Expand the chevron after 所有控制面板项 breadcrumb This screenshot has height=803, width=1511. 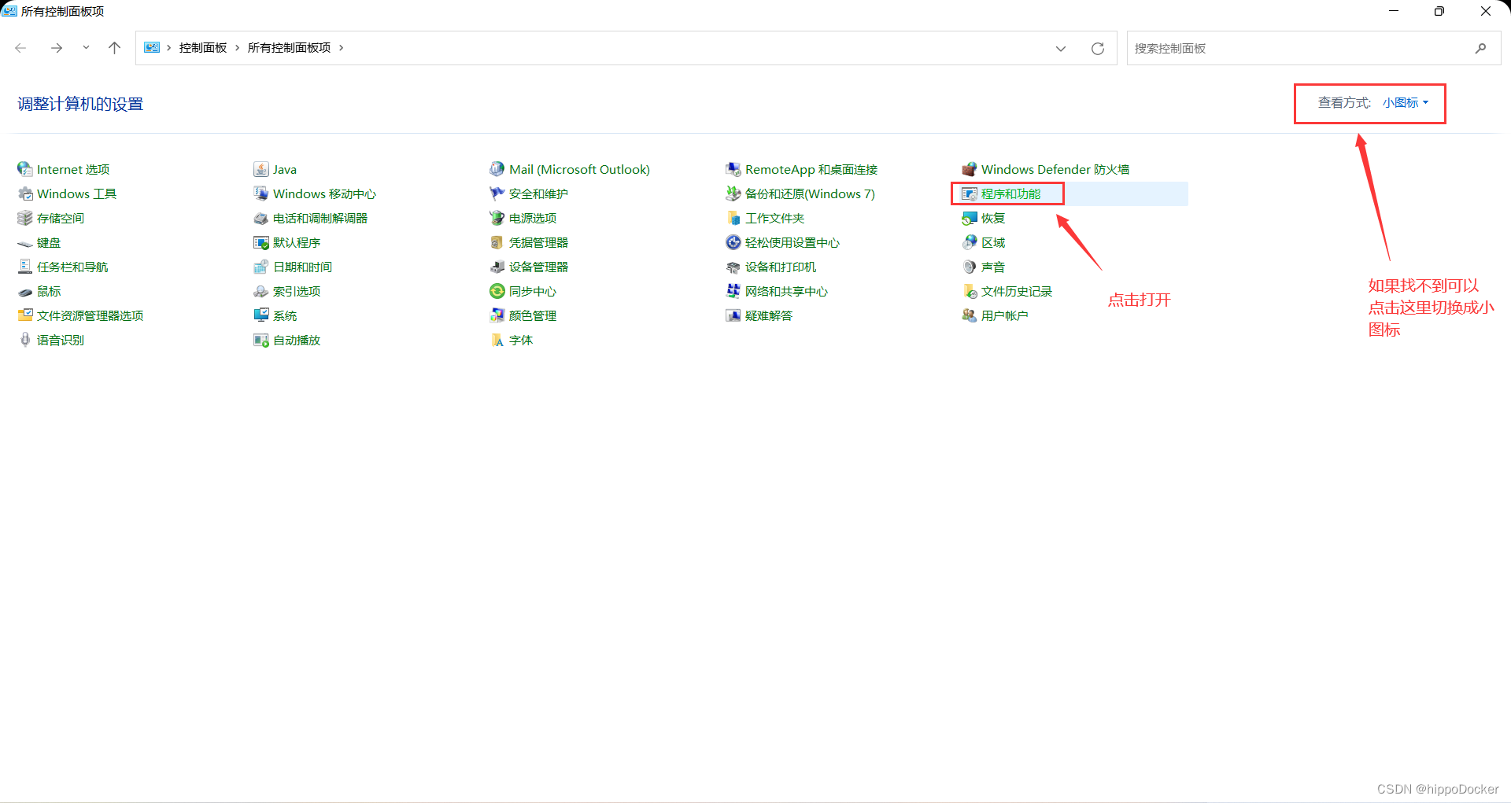[x=341, y=48]
